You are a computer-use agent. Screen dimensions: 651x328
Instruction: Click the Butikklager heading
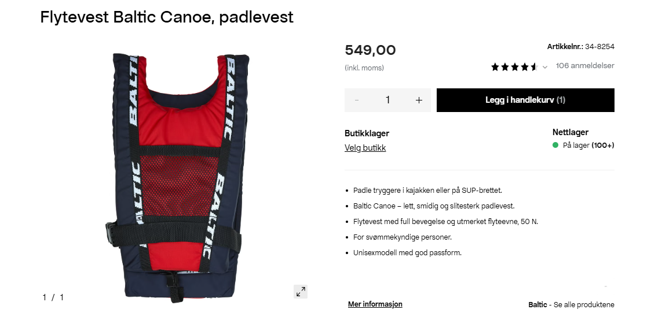point(367,133)
